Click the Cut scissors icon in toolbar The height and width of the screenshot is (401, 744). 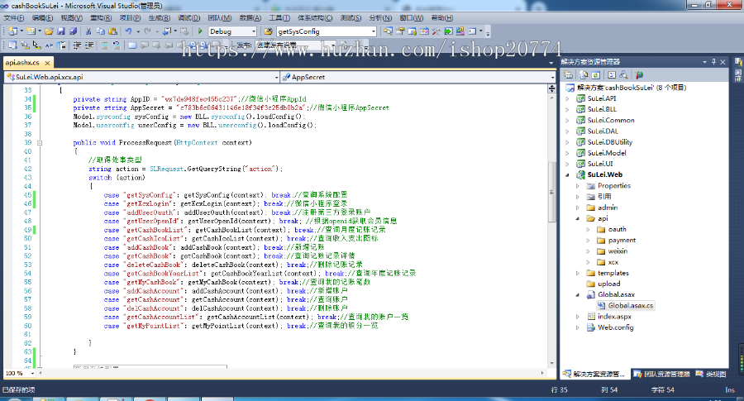pyautogui.click(x=88, y=31)
